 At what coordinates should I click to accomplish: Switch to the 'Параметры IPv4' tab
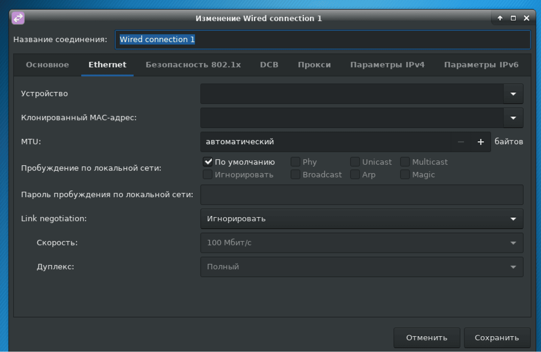coord(387,65)
